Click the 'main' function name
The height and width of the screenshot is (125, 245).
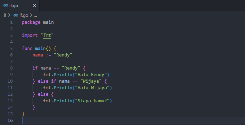(40, 49)
